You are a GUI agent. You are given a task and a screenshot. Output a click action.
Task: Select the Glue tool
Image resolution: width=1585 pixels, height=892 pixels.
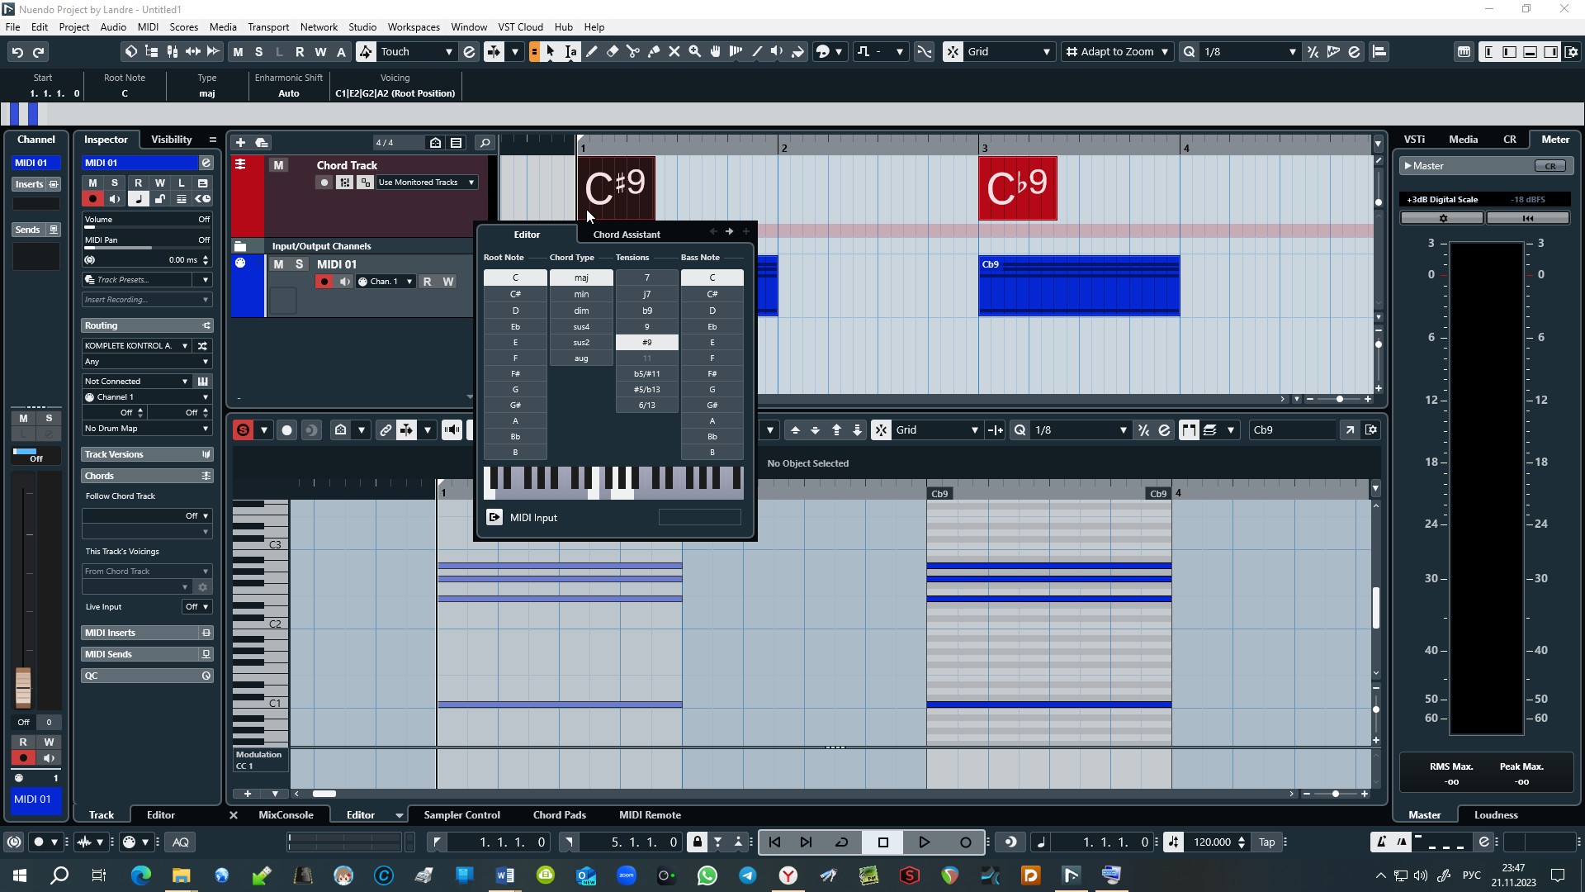654,51
